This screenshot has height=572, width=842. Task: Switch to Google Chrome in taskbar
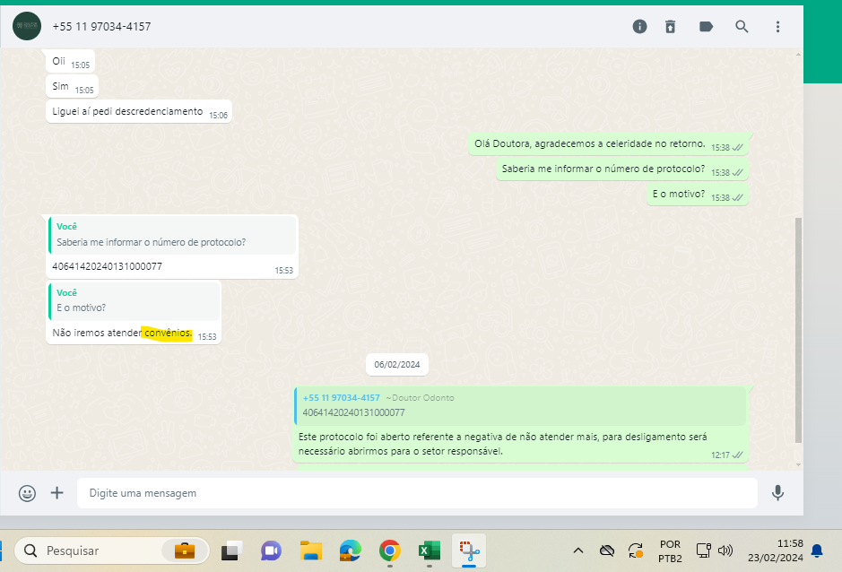[389, 550]
